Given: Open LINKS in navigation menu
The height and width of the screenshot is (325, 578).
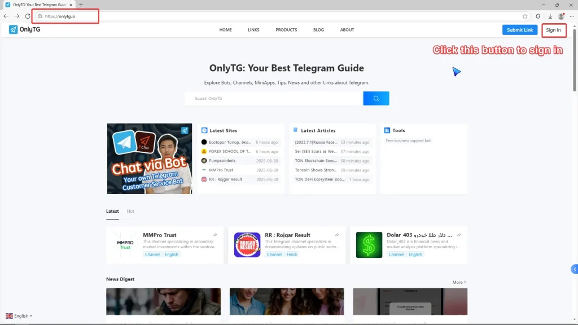Looking at the screenshot, I should click(253, 30).
